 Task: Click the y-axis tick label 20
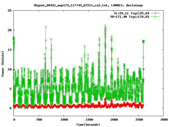tap(10, 30)
